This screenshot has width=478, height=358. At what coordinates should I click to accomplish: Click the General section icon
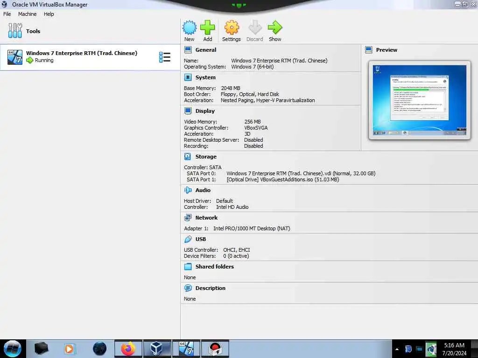point(188,50)
